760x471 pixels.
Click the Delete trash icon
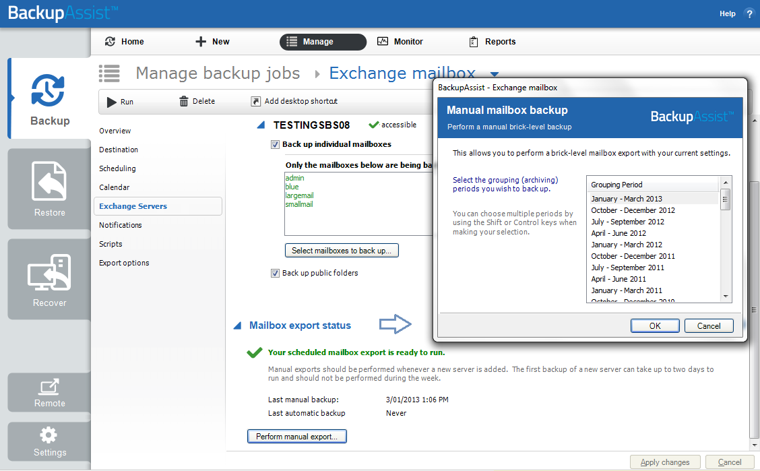184,101
